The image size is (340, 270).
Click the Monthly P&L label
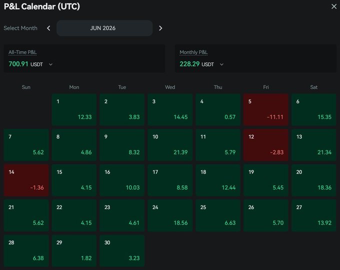pos(193,52)
